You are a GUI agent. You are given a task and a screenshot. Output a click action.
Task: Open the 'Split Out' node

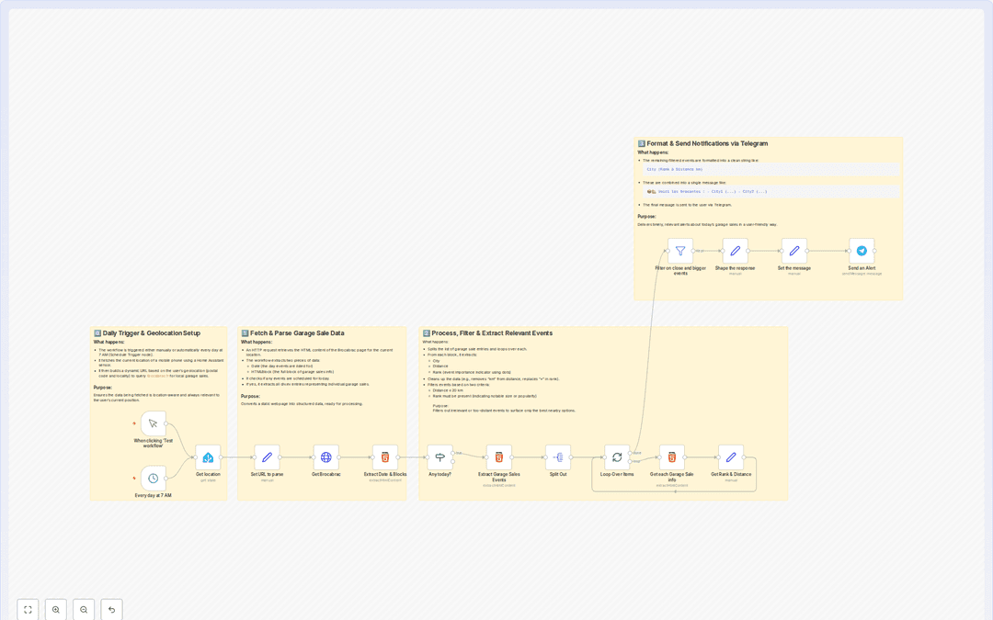[x=558, y=457]
